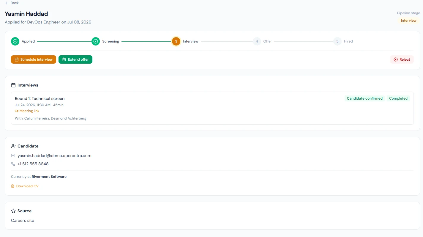Click the Yasmin Haddad name heading
423x237 pixels.
(x=26, y=14)
